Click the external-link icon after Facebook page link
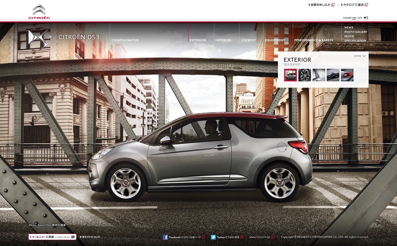The height and width of the screenshot is (246, 397). (x=203, y=237)
